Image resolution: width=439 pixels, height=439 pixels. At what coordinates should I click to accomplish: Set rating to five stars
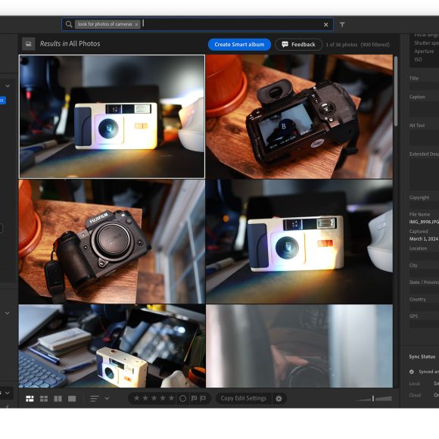click(171, 398)
